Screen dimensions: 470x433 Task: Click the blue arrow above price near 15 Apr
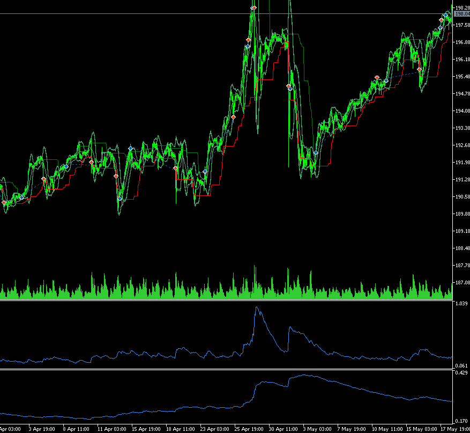130,148
